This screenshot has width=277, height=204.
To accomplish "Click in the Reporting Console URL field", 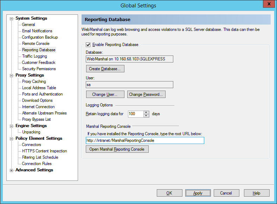I will (x=144, y=140).
